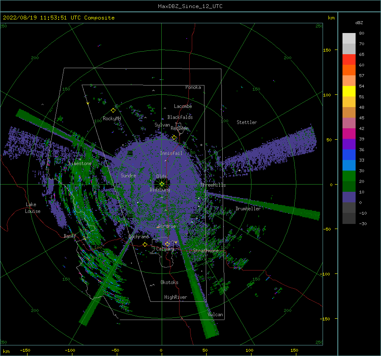Click the -150 tick on bottom axis
Screen dimensions: 381x356
point(25,350)
